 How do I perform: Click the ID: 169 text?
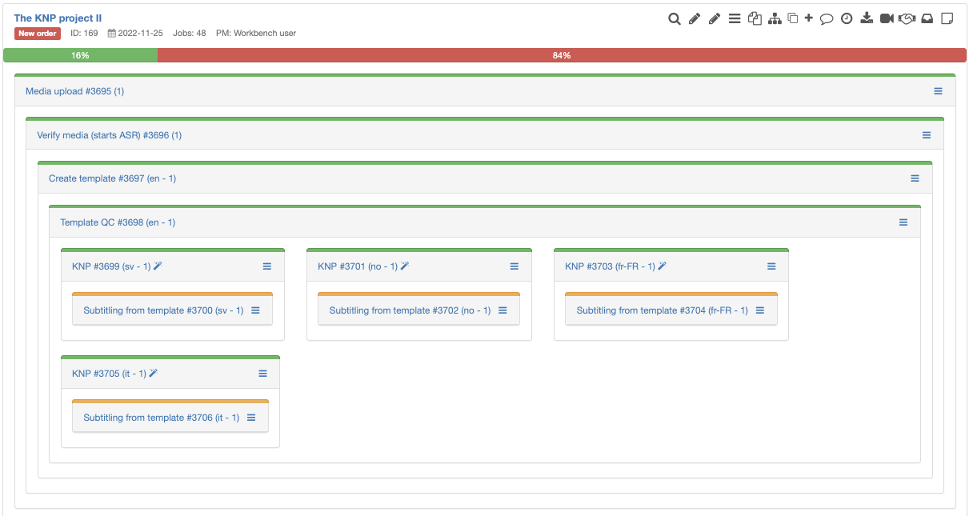pos(84,34)
